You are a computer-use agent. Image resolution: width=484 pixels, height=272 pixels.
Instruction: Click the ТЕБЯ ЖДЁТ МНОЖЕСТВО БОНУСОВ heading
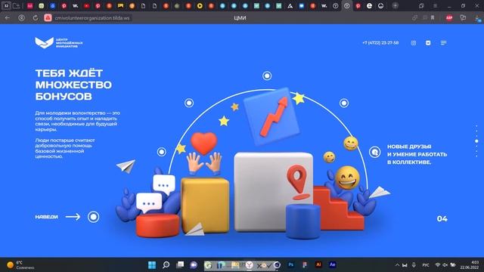(x=73, y=85)
